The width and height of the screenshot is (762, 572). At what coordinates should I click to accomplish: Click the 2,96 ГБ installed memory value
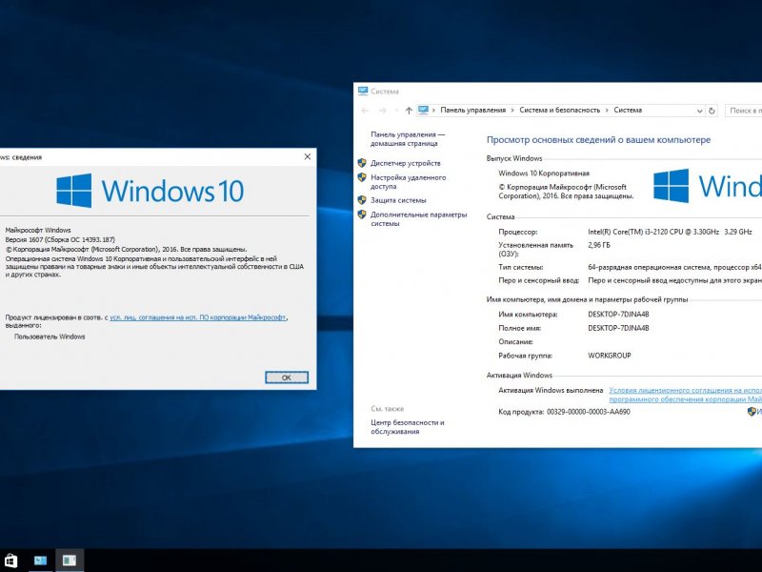[x=599, y=245]
